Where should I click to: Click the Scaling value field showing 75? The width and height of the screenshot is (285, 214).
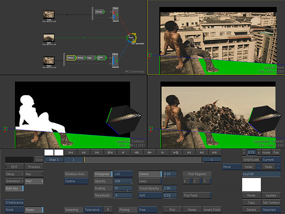(x=123, y=188)
